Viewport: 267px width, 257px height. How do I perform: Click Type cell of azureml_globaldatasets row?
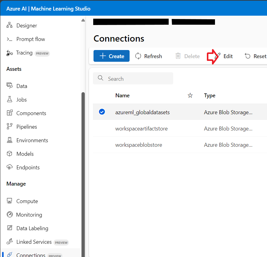coord(228,112)
